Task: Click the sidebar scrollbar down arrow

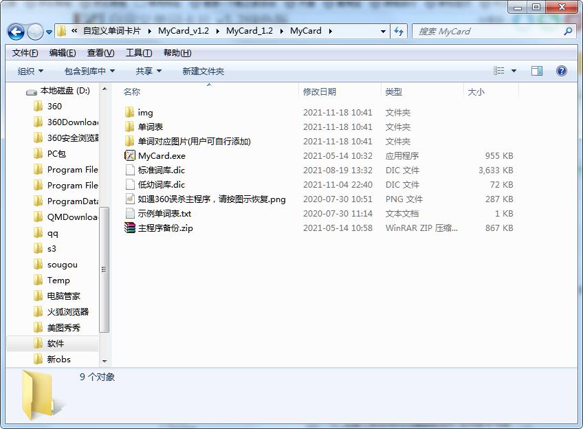Action: coord(104,361)
